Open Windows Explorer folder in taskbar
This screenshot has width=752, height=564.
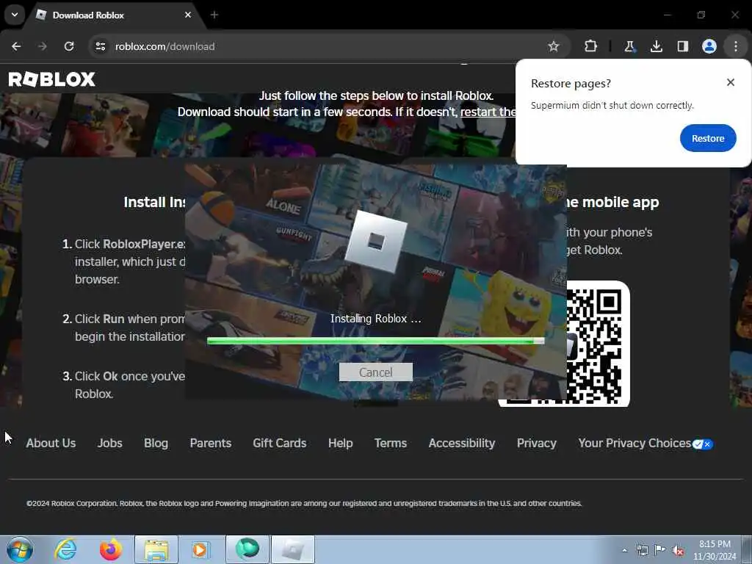coord(156,549)
